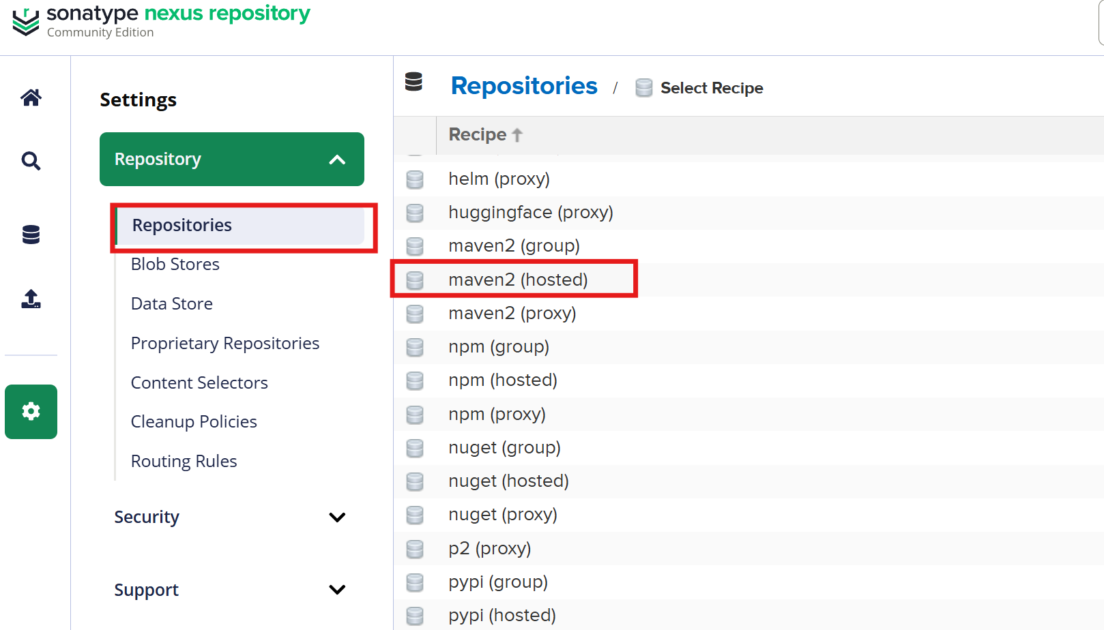Click the huggingface (proxy) row icon
This screenshot has width=1104, height=630.
click(415, 213)
